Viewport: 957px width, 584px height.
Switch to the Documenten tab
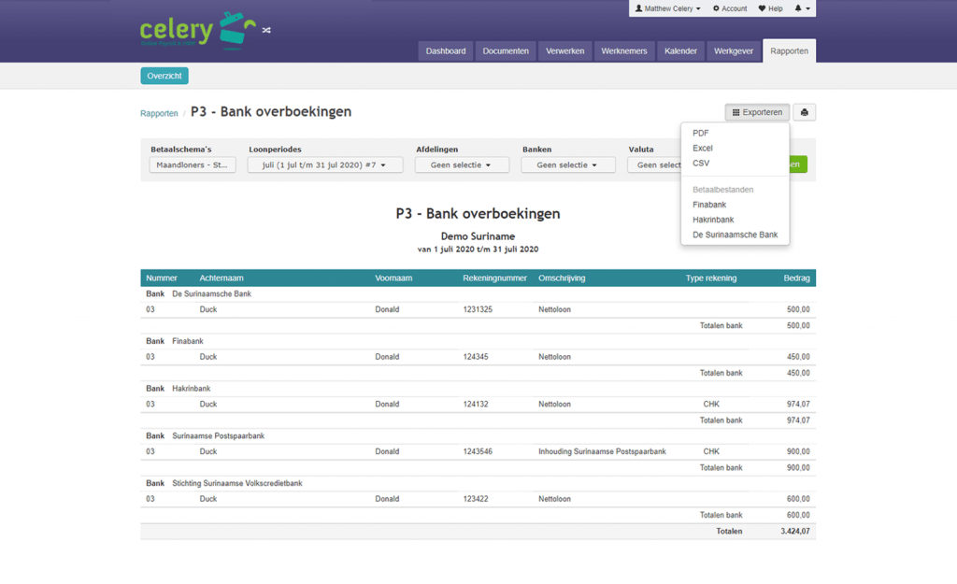[506, 51]
